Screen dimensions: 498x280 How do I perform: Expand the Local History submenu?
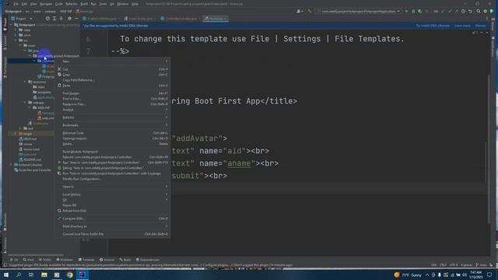tap(113, 194)
